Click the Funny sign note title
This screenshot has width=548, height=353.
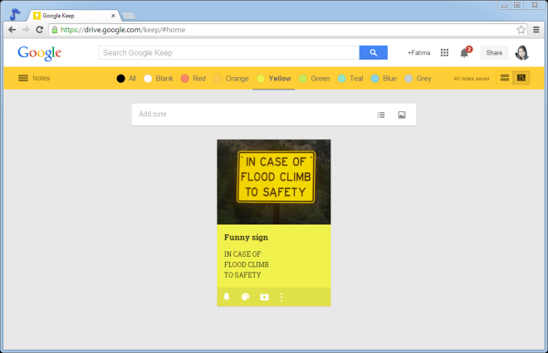pos(246,237)
